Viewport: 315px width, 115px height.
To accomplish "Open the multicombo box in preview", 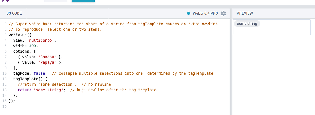I will pyautogui.click(x=272, y=27).
